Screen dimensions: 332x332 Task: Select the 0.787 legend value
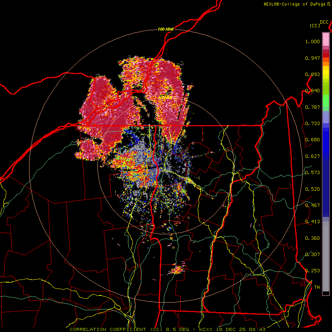coord(312,107)
